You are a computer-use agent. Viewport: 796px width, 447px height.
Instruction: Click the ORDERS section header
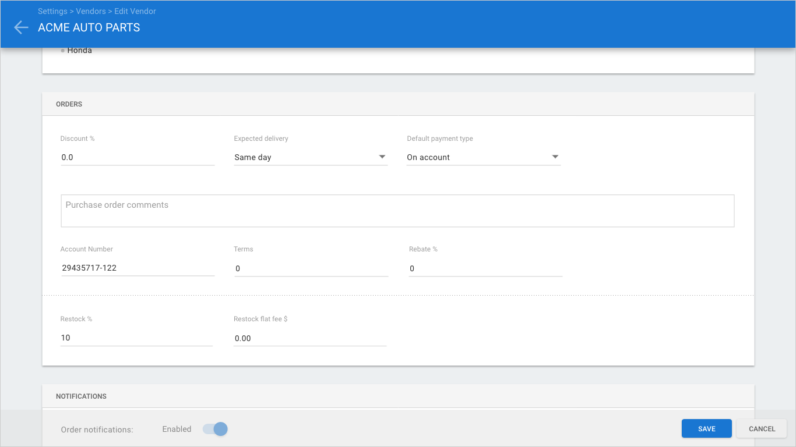(398, 104)
